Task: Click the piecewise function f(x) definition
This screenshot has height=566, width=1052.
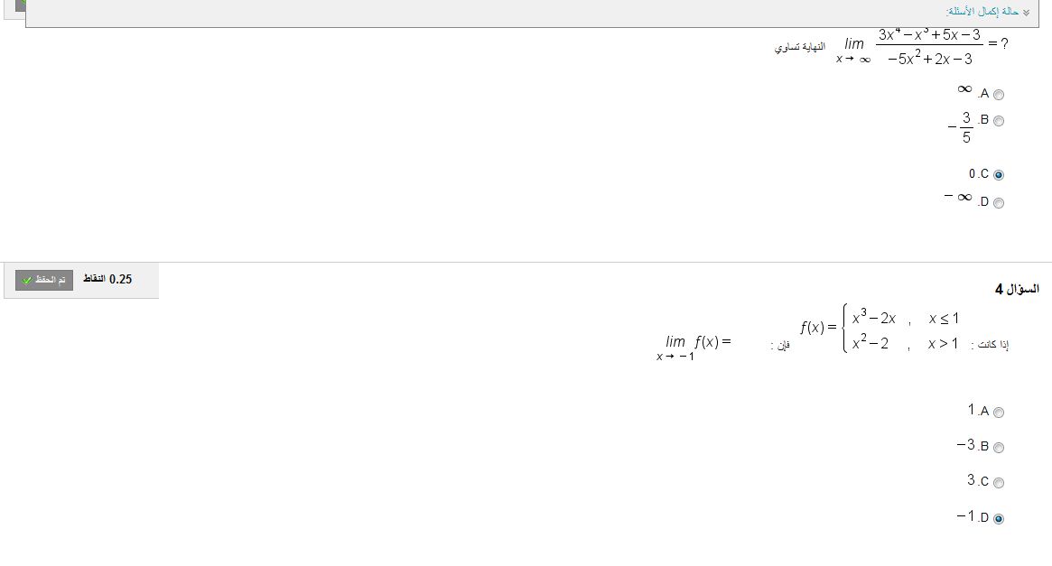Action: (880, 328)
